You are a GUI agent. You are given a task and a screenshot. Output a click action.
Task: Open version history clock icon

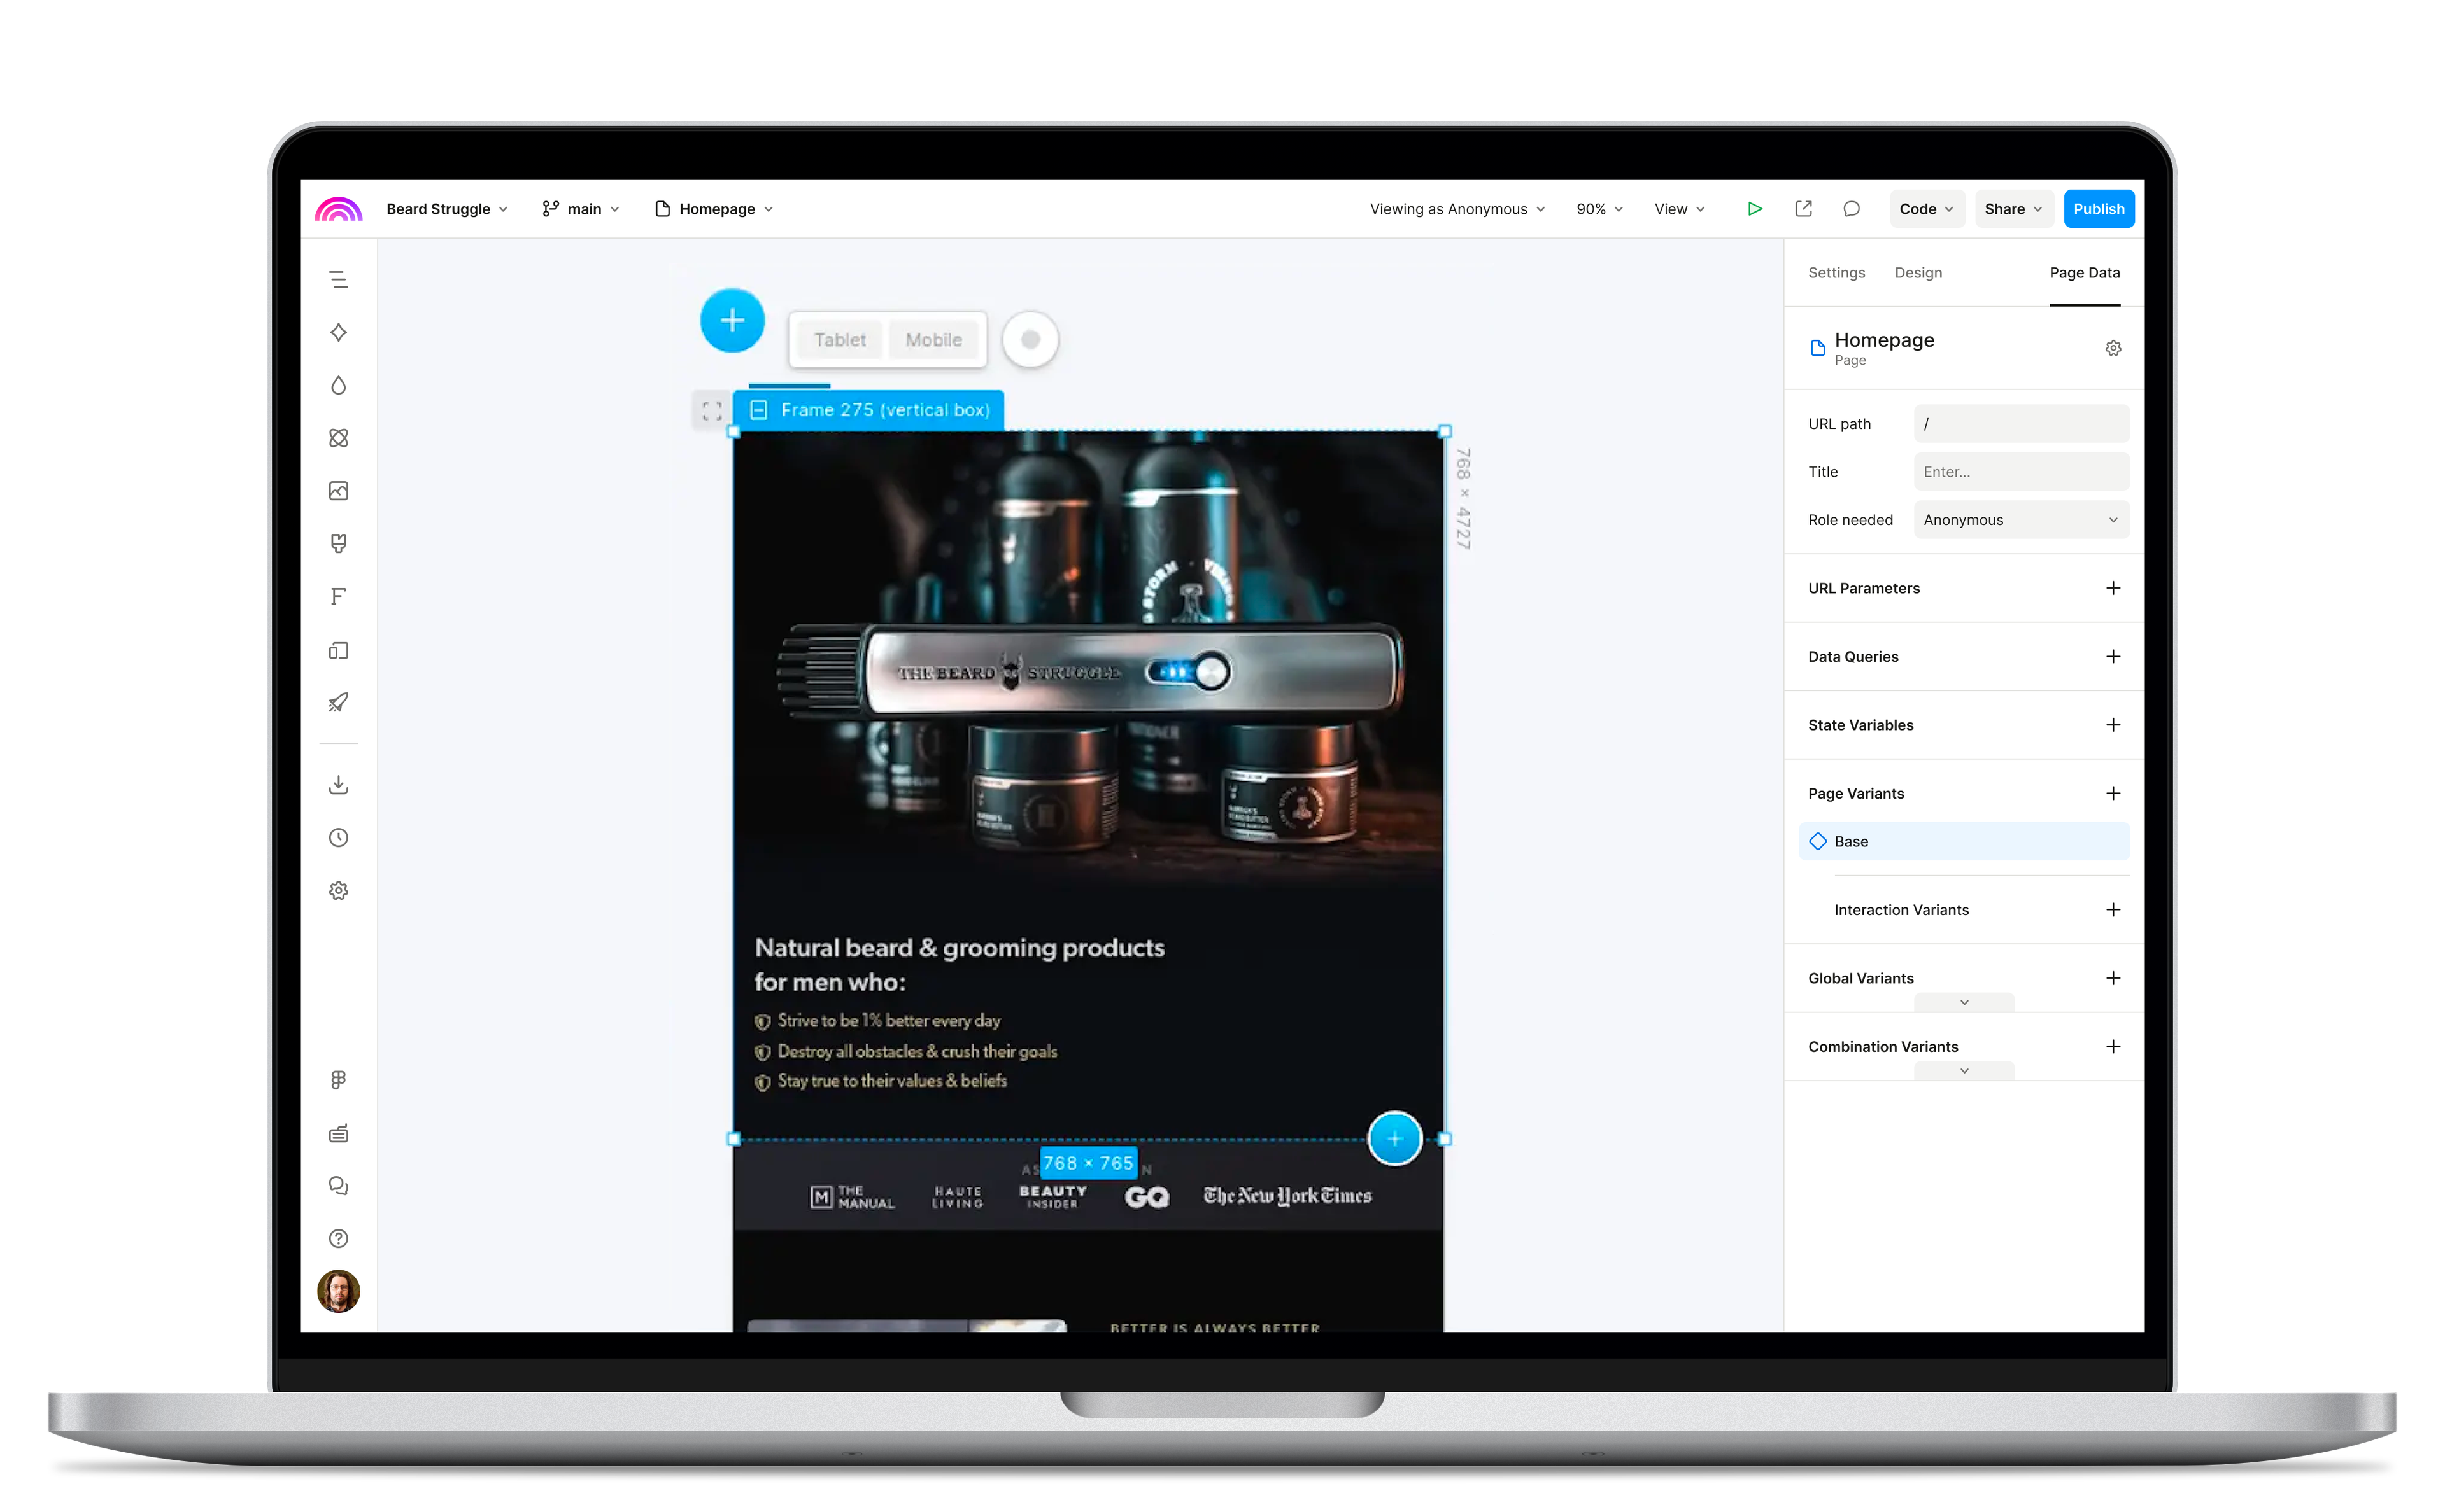[338, 838]
